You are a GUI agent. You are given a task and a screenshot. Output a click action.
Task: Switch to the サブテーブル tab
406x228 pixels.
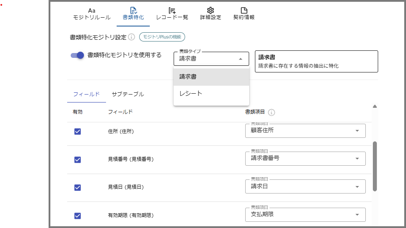tap(128, 94)
